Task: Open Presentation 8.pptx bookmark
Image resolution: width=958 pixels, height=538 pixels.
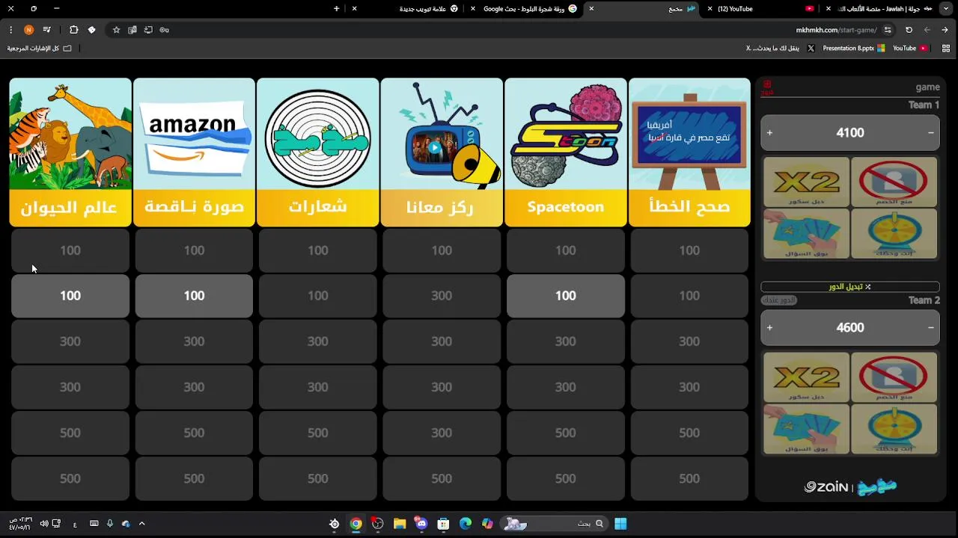Action: (853, 48)
